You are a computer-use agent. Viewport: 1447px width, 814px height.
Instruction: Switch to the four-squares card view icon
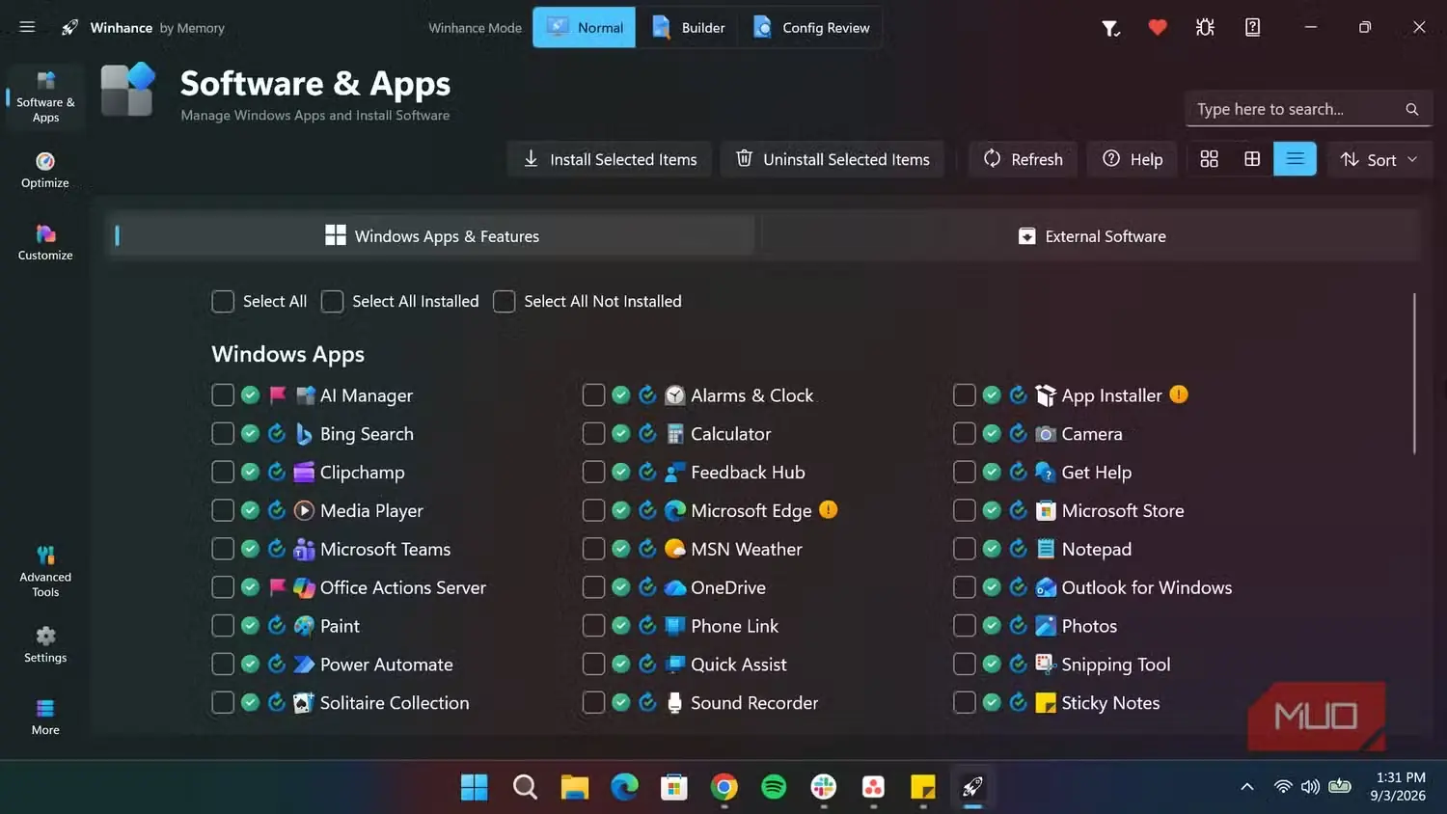click(x=1209, y=159)
